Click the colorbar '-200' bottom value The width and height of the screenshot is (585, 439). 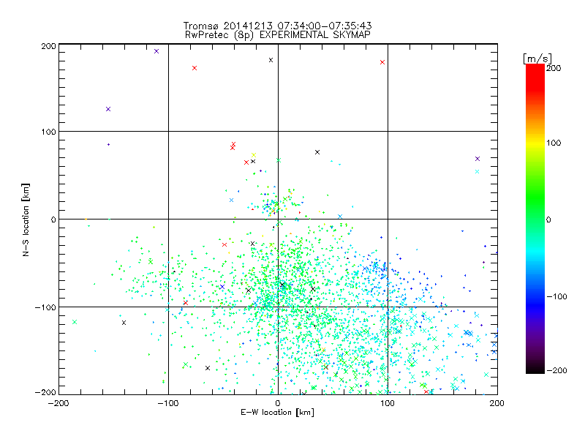(x=556, y=370)
